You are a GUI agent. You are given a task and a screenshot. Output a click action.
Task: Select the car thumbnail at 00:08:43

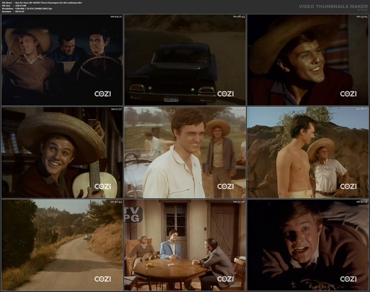tap(185, 60)
